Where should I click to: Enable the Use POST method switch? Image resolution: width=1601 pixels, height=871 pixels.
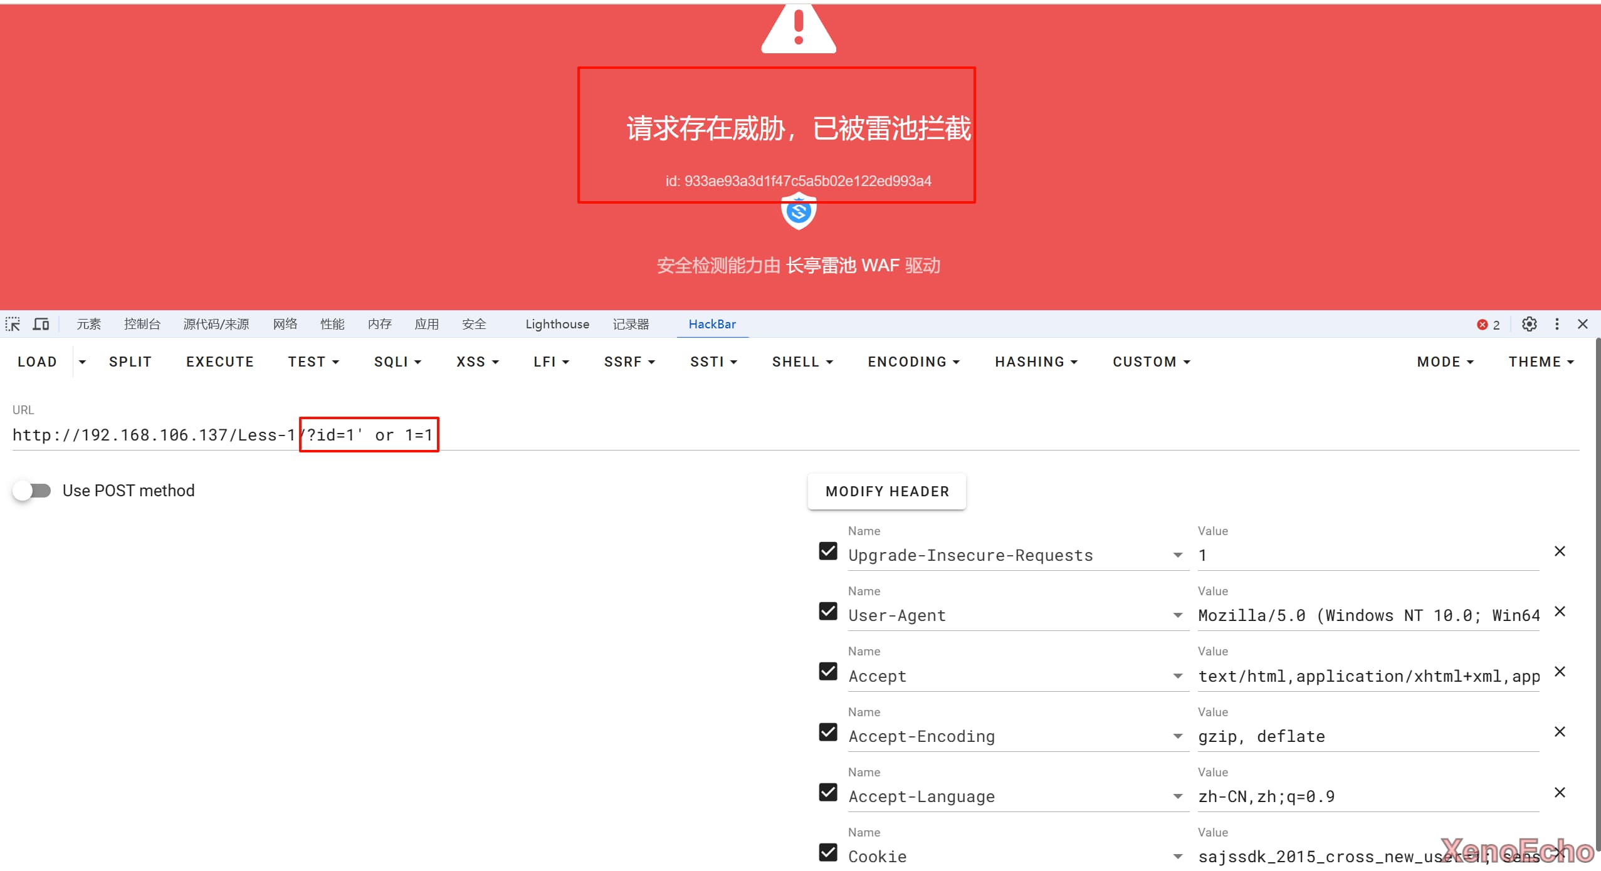32,491
